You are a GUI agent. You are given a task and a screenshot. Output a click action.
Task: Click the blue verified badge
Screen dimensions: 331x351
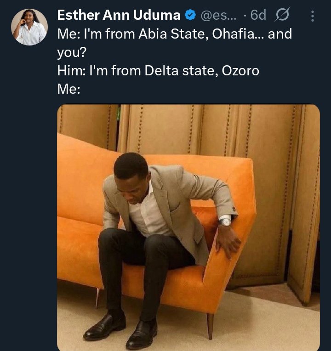[x=190, y=16]
